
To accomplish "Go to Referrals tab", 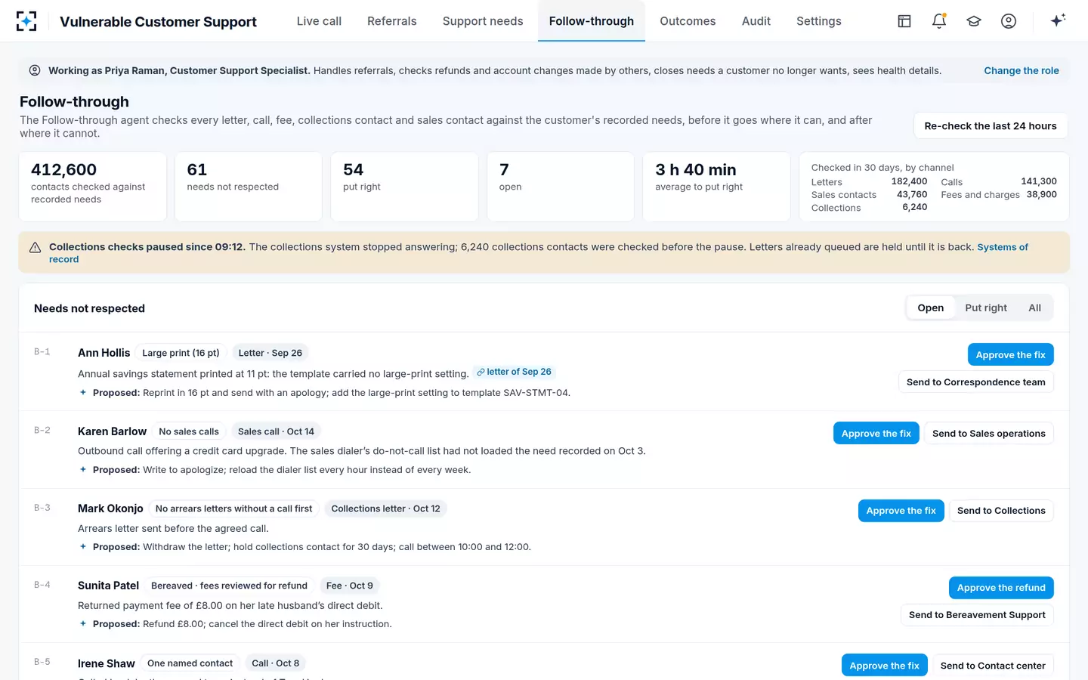I will point(391,21).
